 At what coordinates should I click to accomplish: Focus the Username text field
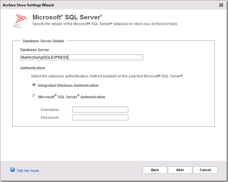100,110
